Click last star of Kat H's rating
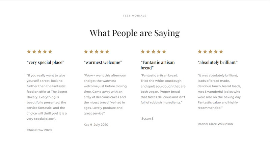270x142 pixels. (x=107, y=52)
